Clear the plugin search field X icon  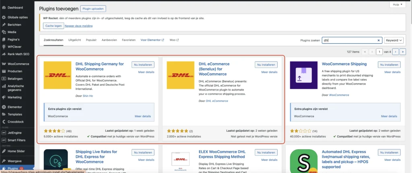[x=378, y=41]
